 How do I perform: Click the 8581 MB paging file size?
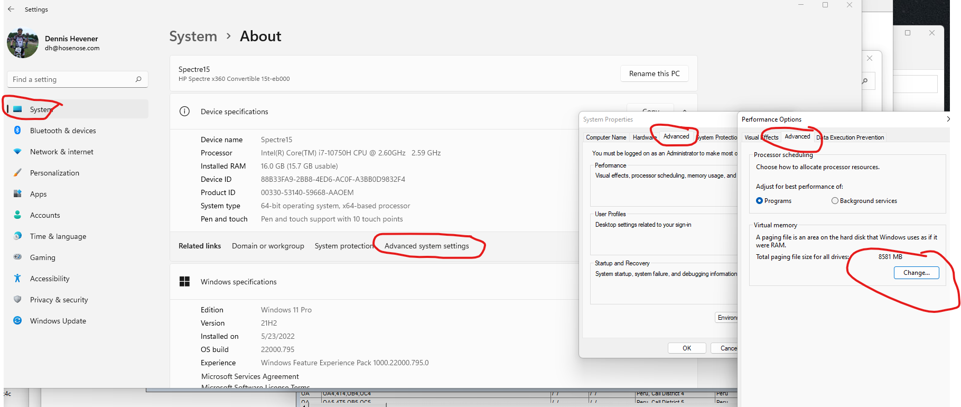click(x=890, y=257)
